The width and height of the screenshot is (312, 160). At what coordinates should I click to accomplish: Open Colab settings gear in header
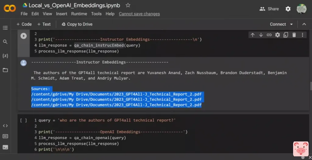[288, 9]
